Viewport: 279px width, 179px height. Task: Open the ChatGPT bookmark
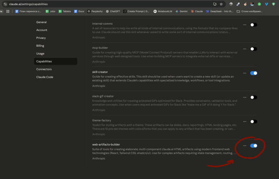113,11
